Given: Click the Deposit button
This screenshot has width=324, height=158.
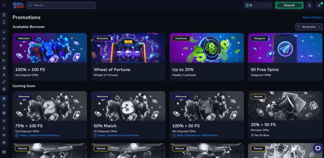Looking at the screenshot, I should coord(289,5).
